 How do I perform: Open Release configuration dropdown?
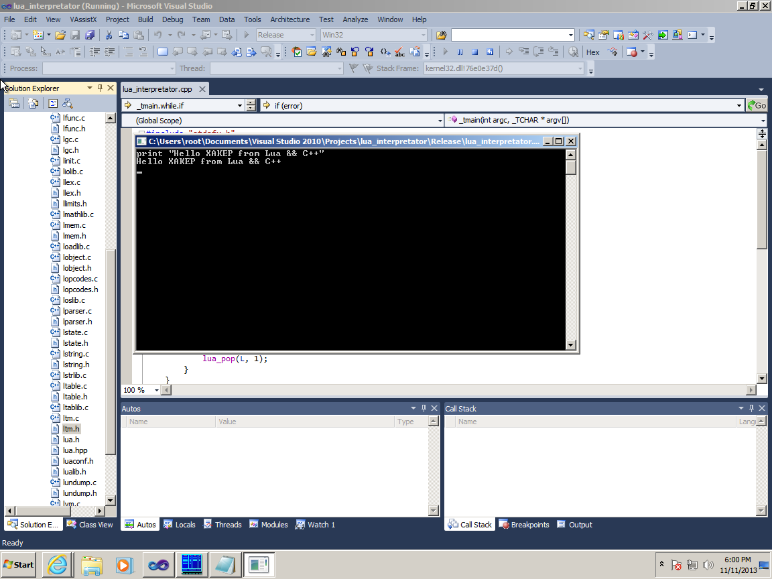[312, 35]
